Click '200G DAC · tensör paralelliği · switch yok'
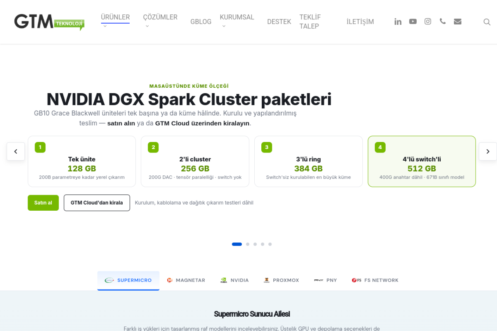The width and height of the screenshot is (497, 331). [195, 177]
